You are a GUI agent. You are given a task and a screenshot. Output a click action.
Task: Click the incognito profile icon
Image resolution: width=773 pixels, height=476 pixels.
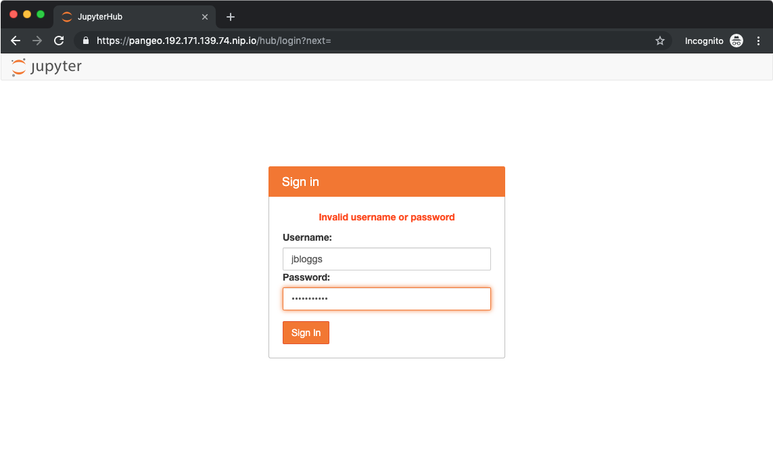(x=736, y=41)
